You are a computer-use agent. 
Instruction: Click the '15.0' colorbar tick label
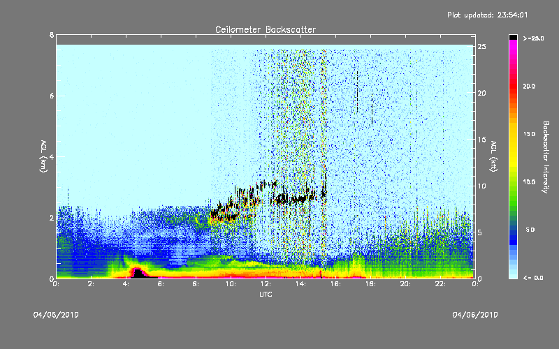[529, 134]
